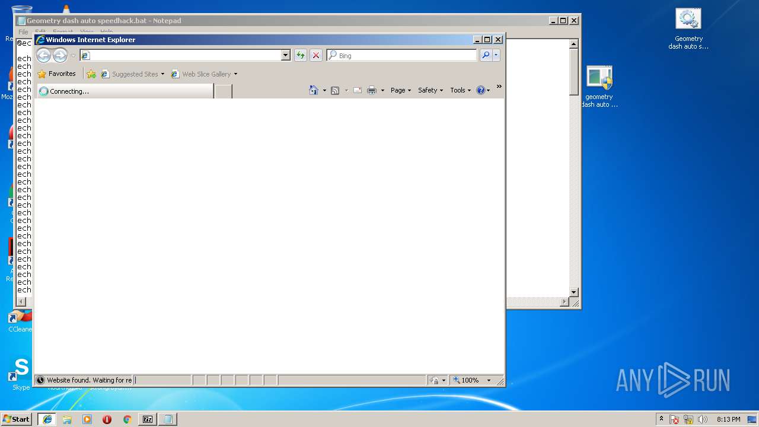This screenshot has width=759, height=427.
Task: Show hidden tray icons arrow
Action: (661, 419)
